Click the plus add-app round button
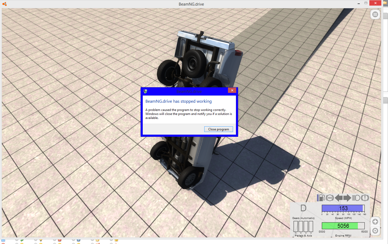 click(375, 222)
